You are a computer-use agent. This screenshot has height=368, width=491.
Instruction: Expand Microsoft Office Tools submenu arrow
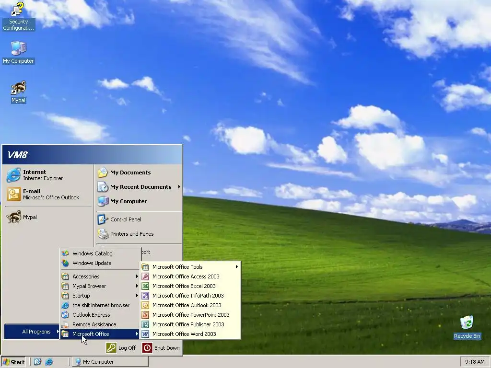(237, 266)
